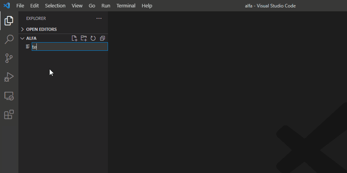Click the VS Code logo icon

coord(7,6)
